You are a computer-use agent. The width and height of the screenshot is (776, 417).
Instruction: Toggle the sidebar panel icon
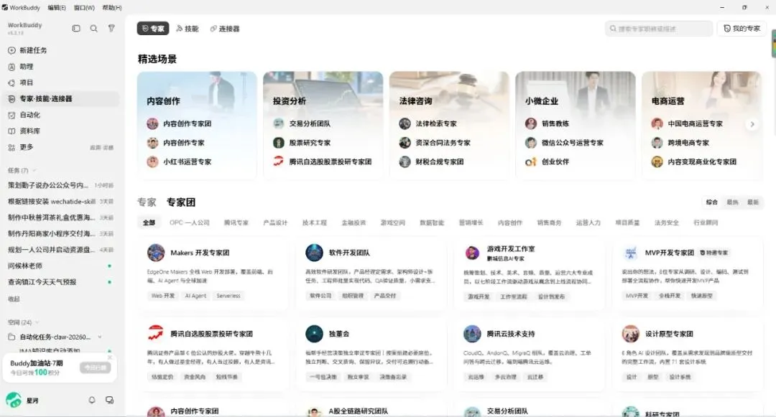point(76,29)
